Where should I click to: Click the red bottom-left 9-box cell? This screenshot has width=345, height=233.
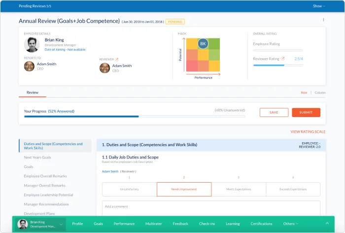192,66
